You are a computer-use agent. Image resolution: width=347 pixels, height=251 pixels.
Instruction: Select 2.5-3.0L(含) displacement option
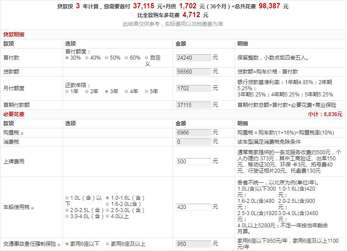tap(108, 210)
